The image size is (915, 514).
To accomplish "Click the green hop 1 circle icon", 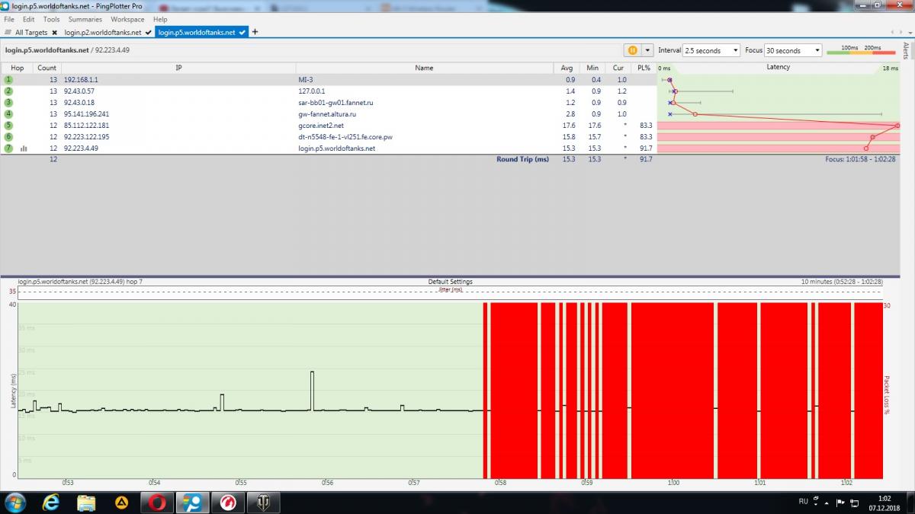I will point(9,79).
